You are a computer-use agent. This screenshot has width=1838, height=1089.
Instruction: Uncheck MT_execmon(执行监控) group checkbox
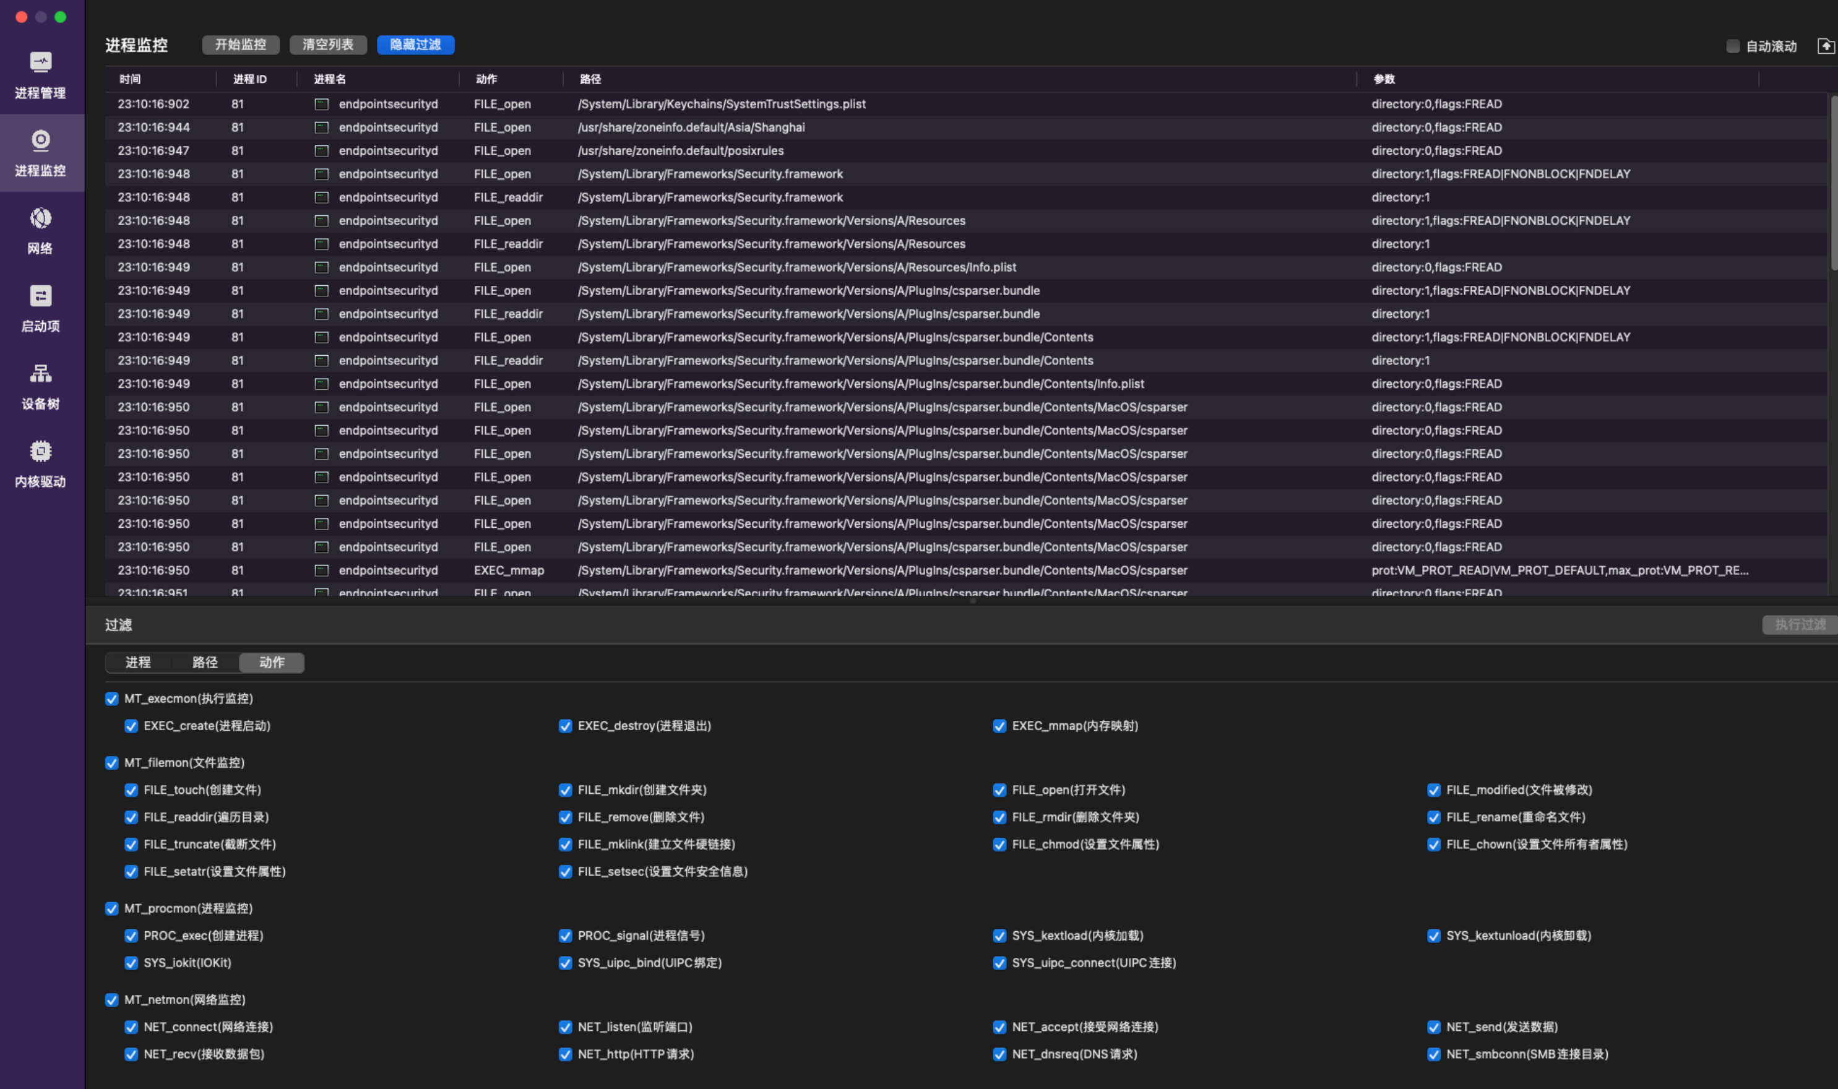(x=111, y=699)
